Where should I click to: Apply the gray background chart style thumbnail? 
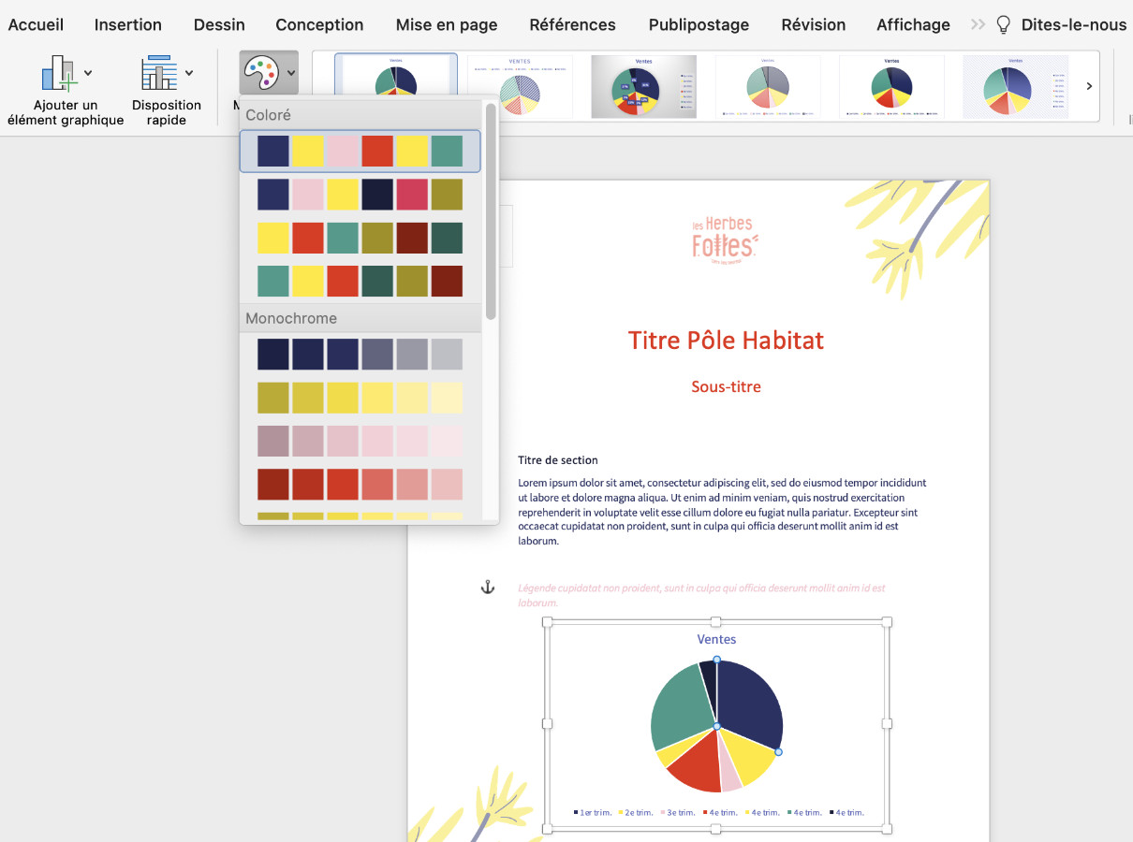tap(643, 86)
